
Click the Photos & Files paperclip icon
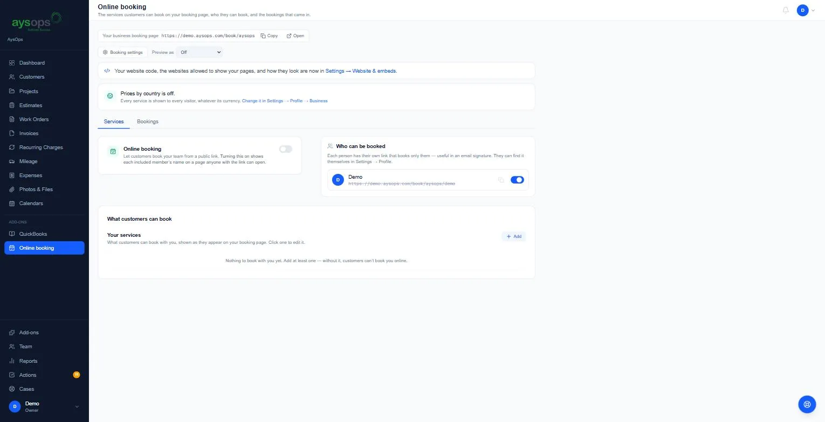click(12, 189)
